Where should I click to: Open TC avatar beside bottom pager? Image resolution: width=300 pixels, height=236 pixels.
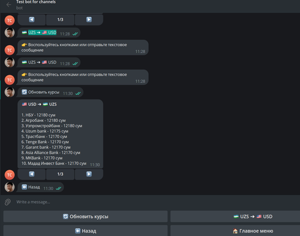[10, 175]
